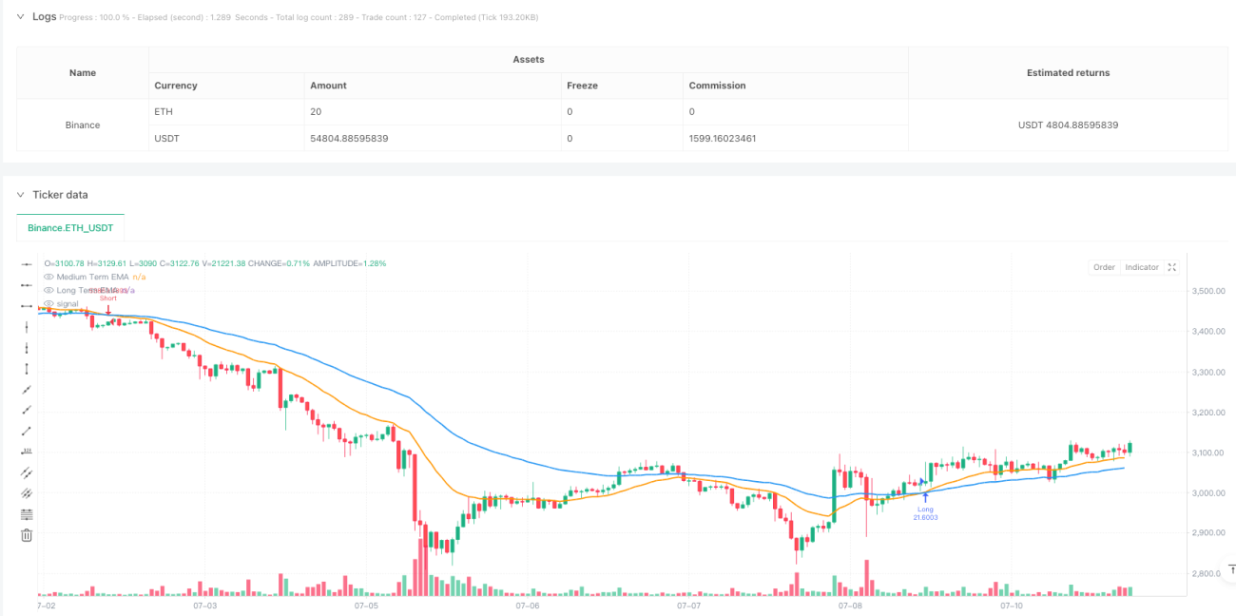Select the Fibonacci retracement lines tool
1236x616 pixels.
27,514
